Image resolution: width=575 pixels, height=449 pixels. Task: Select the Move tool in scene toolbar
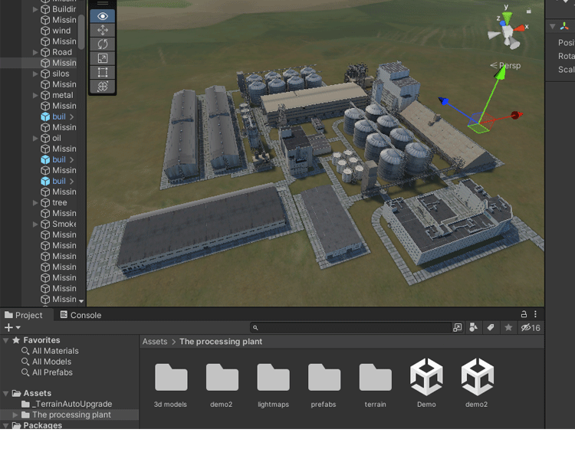coord(103,30)
